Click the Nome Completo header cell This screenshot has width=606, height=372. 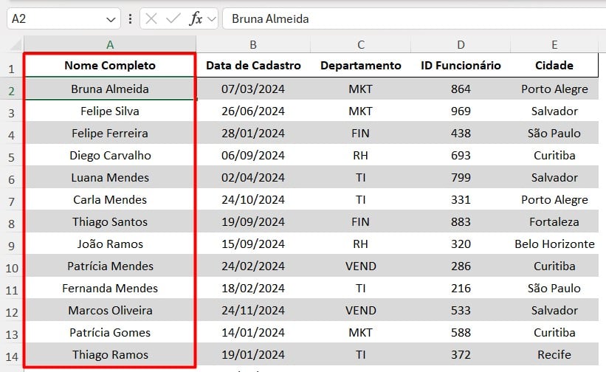[x=110, y=66]
